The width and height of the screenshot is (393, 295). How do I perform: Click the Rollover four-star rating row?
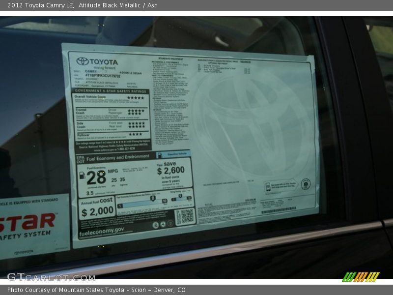[x=112, y=135]
